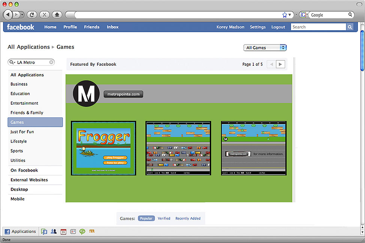Open the calendar events icon in bottom bar
Image resolution: width=365 pixels, height=243 pixels.
(63, 231)
